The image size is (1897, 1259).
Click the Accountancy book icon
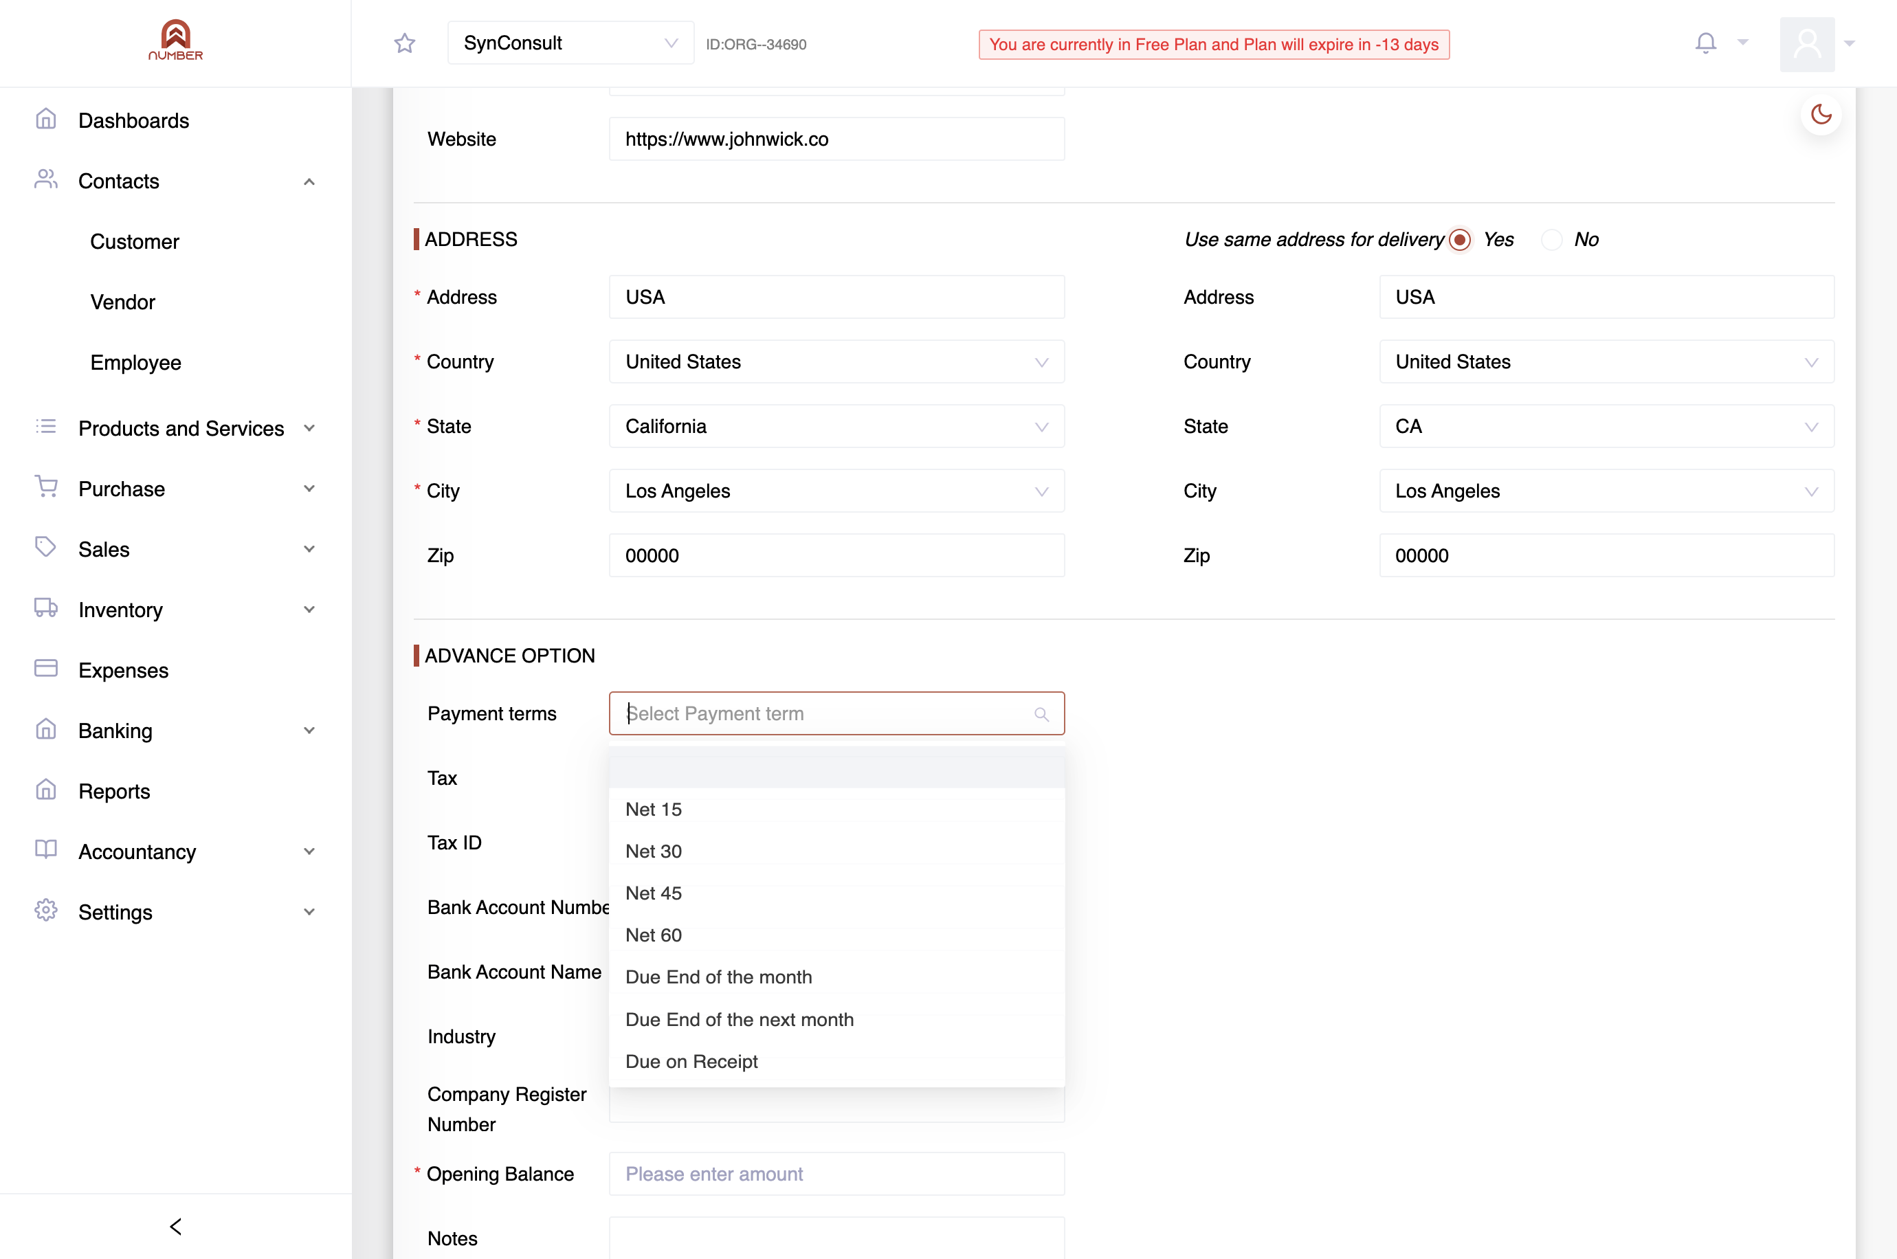tap(46, 850)
